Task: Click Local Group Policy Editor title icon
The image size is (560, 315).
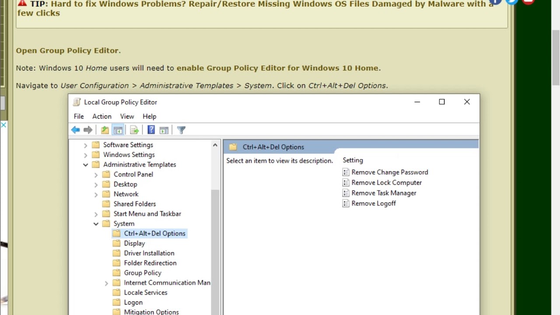Action: 77,102
